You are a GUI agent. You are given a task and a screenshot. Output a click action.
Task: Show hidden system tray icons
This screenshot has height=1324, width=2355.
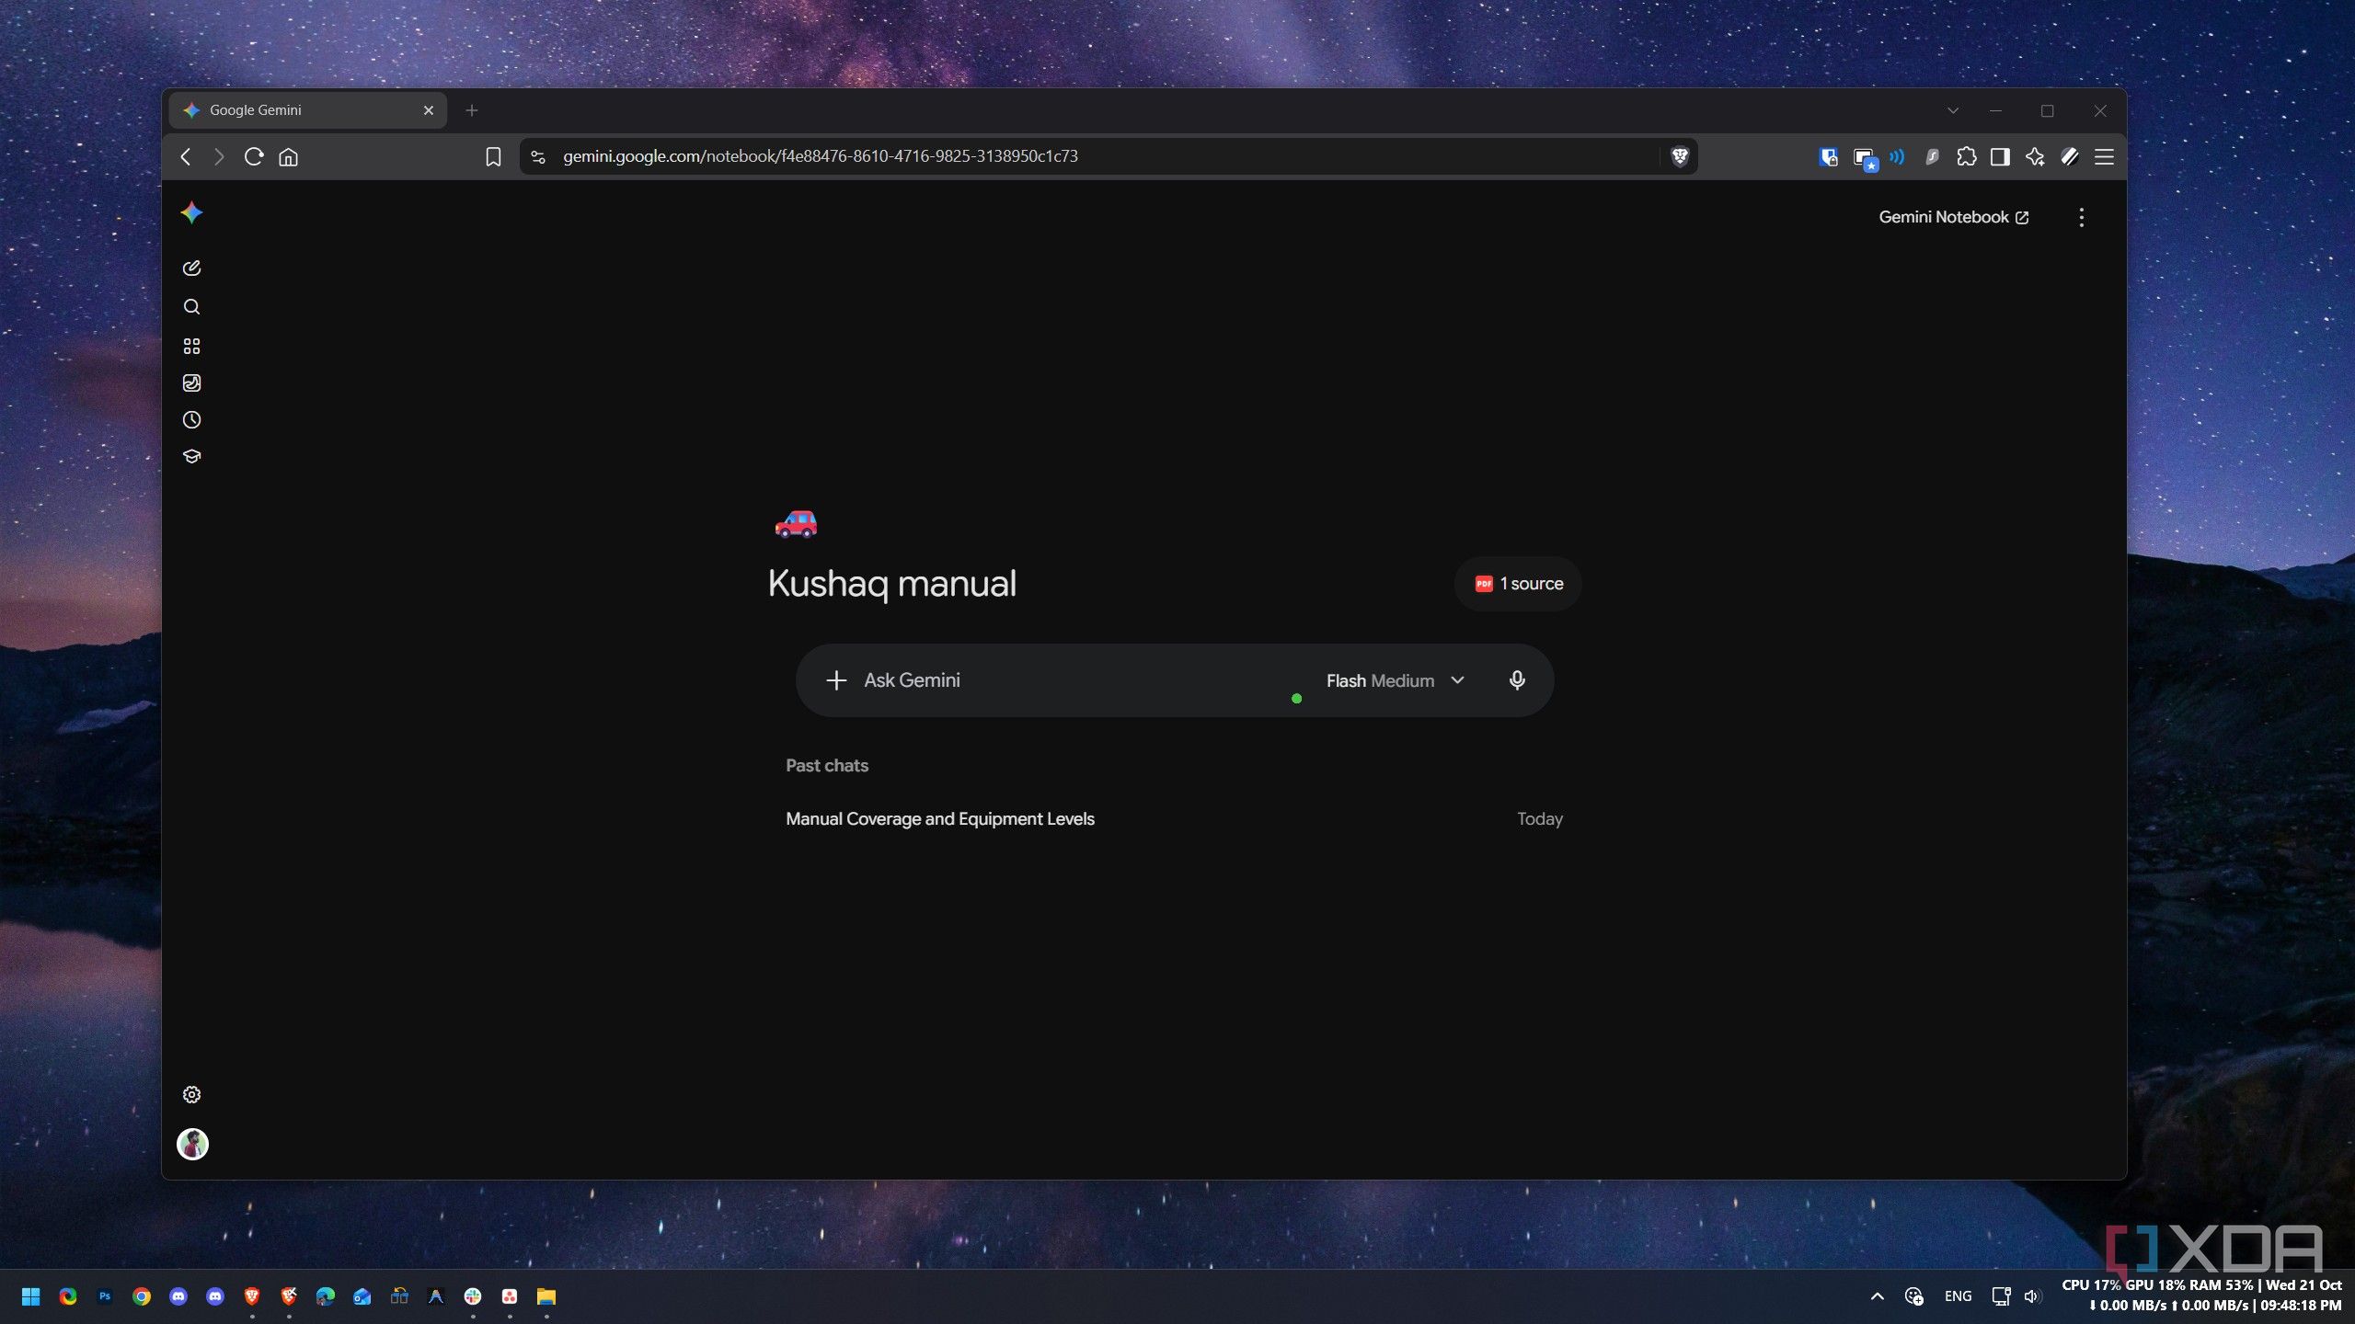tap(1878, 1296)
